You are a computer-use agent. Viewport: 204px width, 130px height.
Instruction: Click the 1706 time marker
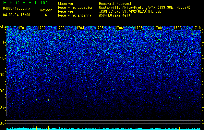coord(119,28)
